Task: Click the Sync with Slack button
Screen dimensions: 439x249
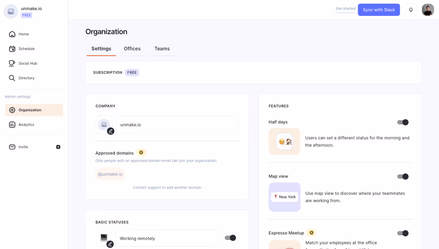Action: coord(379,10)
